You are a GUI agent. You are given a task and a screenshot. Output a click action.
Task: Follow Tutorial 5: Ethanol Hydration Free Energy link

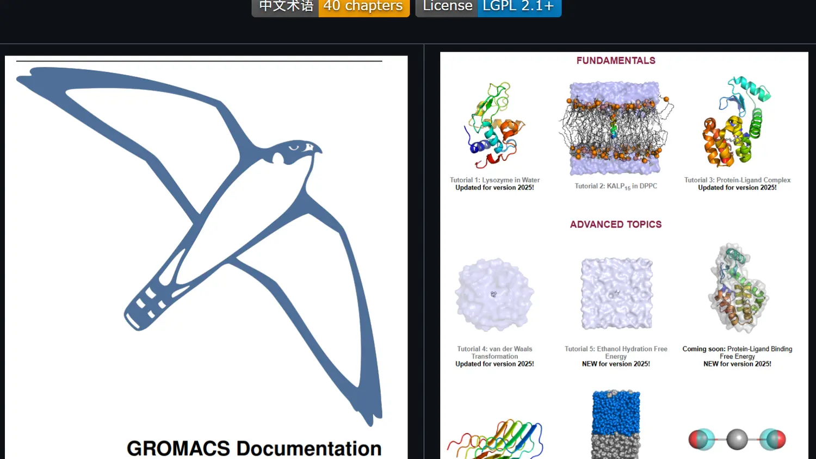tap(616, 352)
